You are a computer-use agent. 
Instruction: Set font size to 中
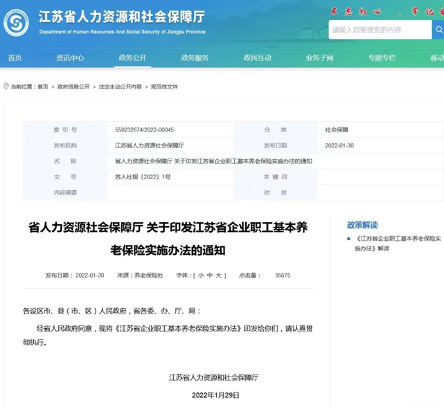click(x=208, y=275)
